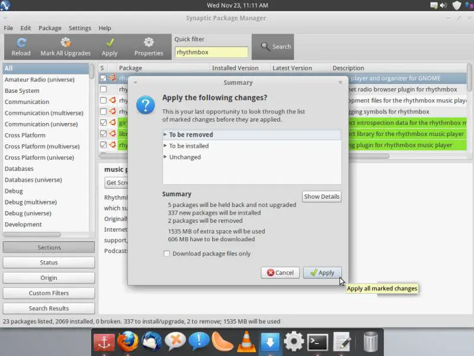The image size is (474, 356).
Task: Click the sections list horizontal scrollbar
Action: [x=32, y=234]
